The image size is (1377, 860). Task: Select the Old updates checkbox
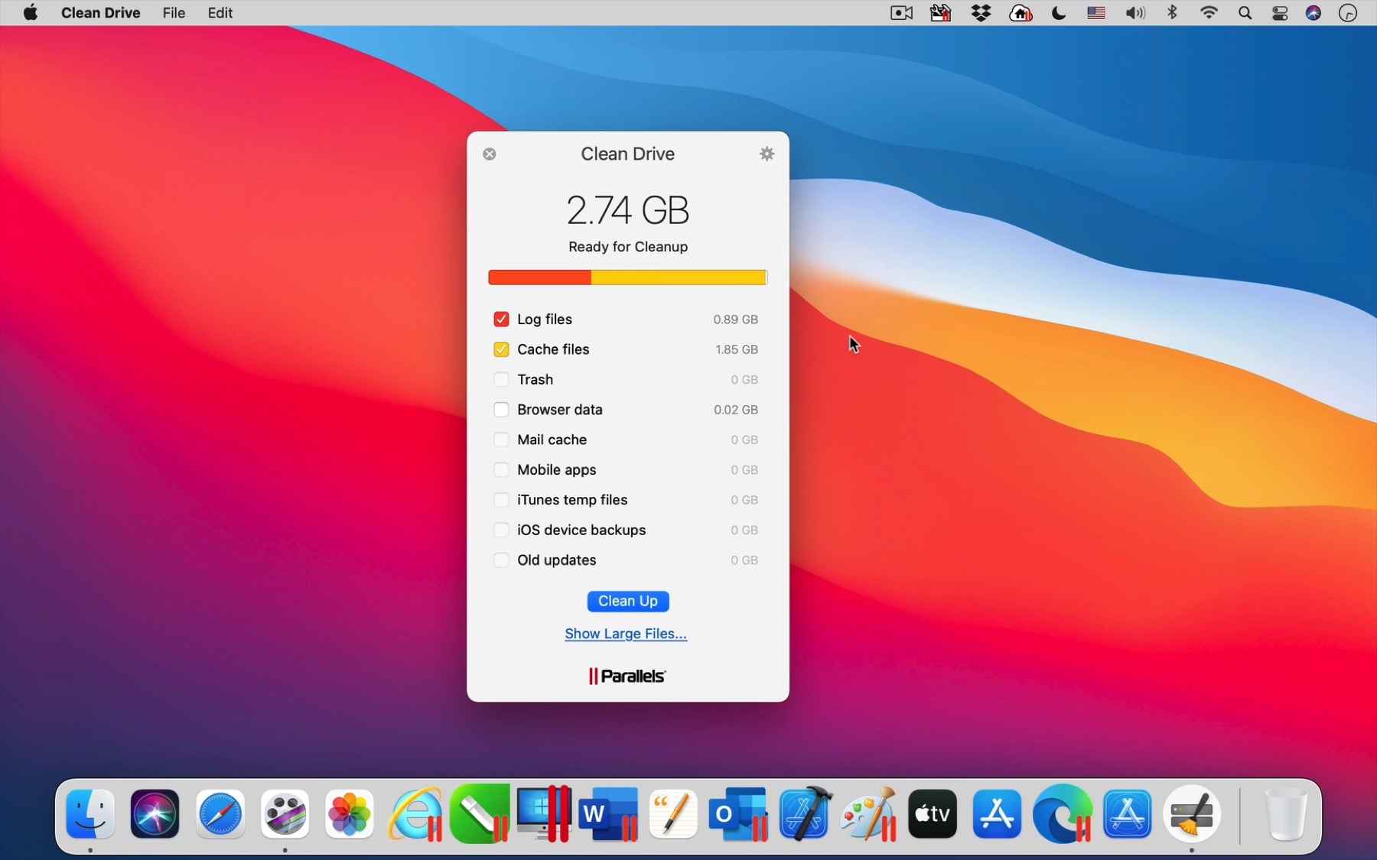click(x=502, y=560)
